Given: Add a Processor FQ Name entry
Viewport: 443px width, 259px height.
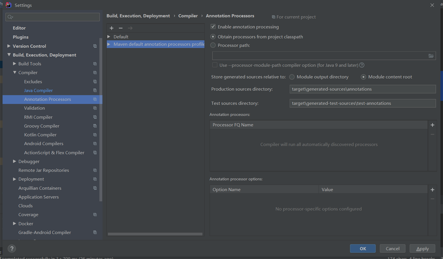Looking at the screenshot, I should click(x=432, y=125).
